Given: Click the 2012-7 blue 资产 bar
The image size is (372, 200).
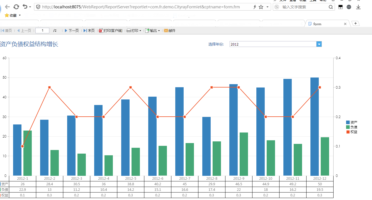Looking at the screenshot, I should pyautogui.click(x=179, y=131).
